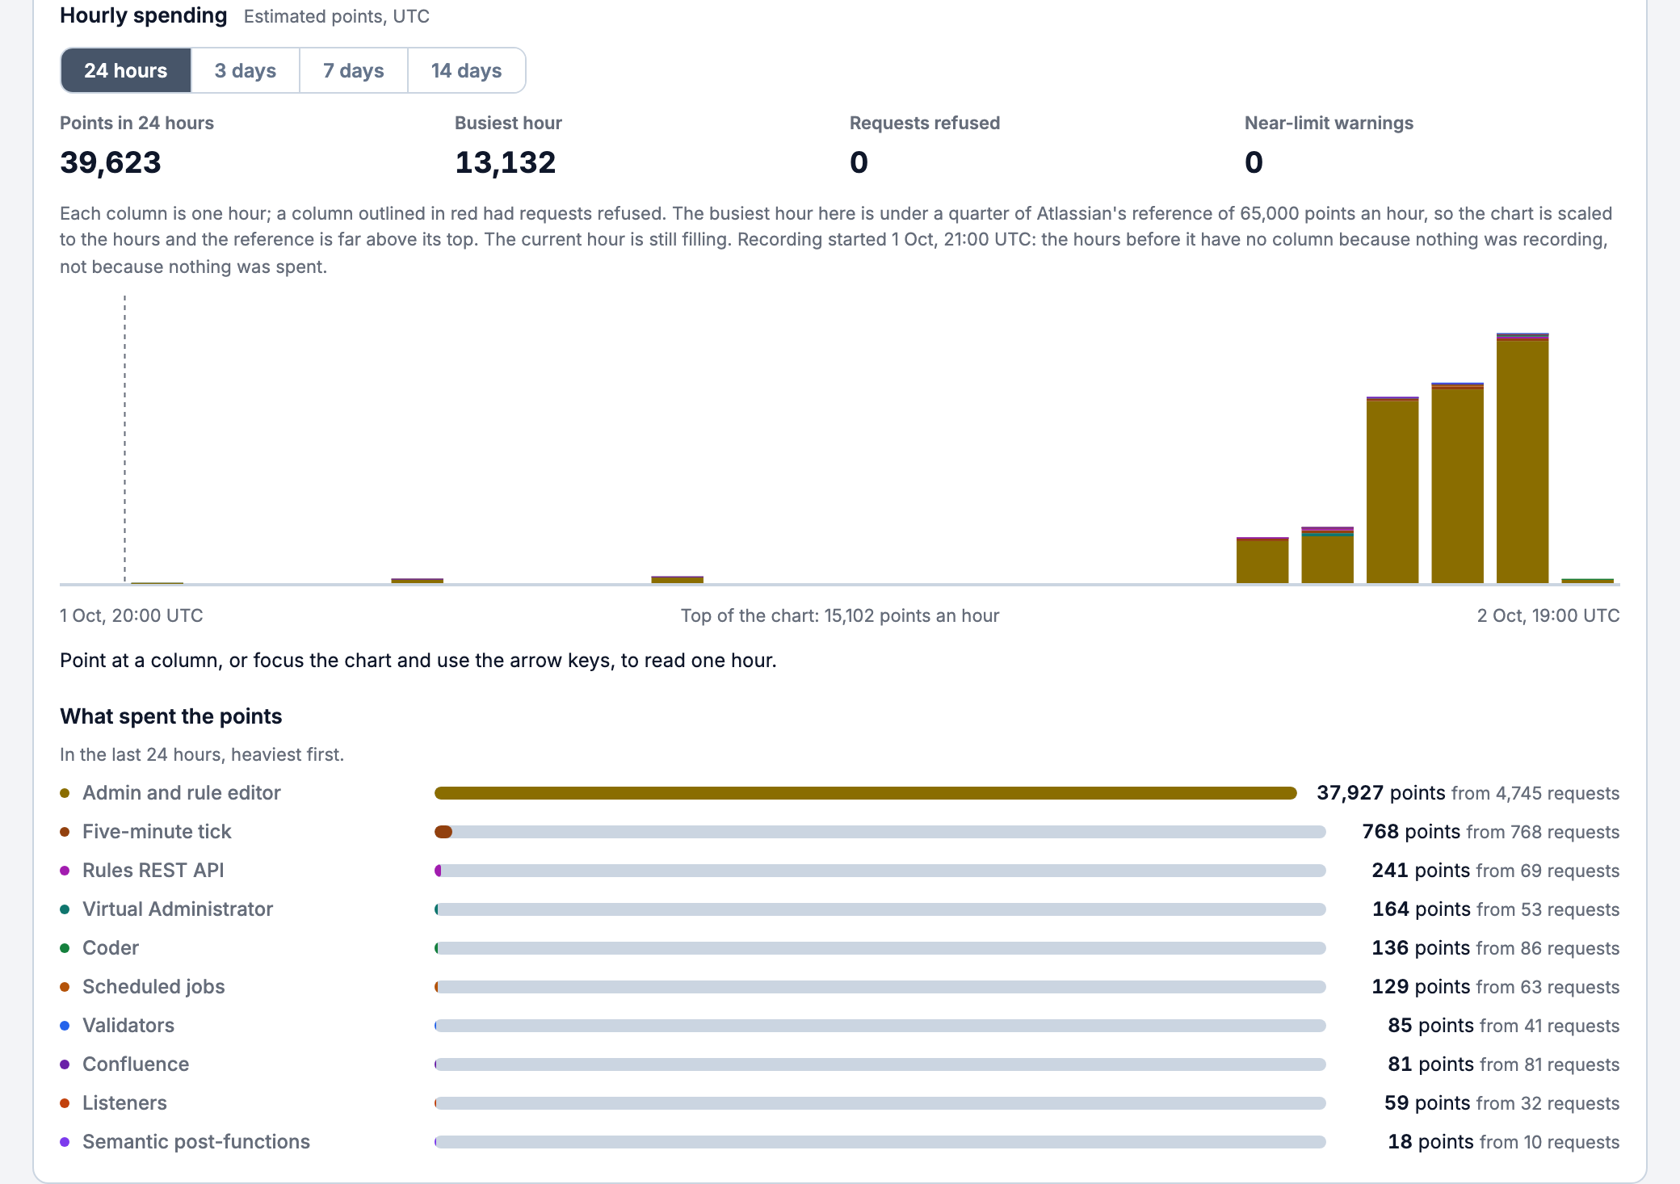Screen dimensions: 1680x1184
Task: Click the Listeners color dot
Action: (x=65, y=1103)
